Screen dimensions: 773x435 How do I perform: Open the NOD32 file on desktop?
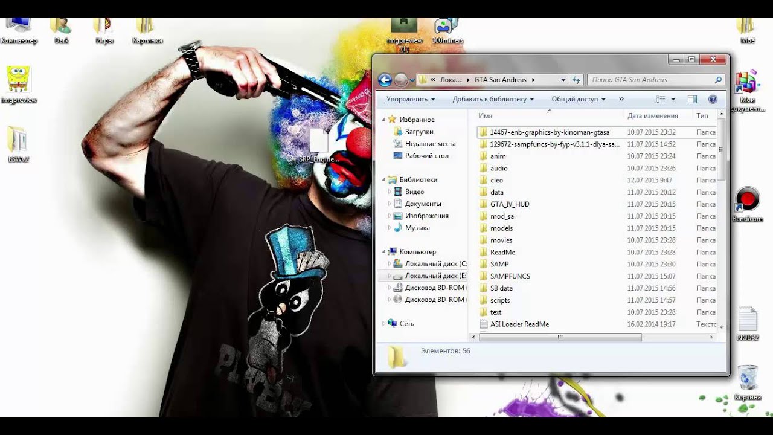point(747,324)
